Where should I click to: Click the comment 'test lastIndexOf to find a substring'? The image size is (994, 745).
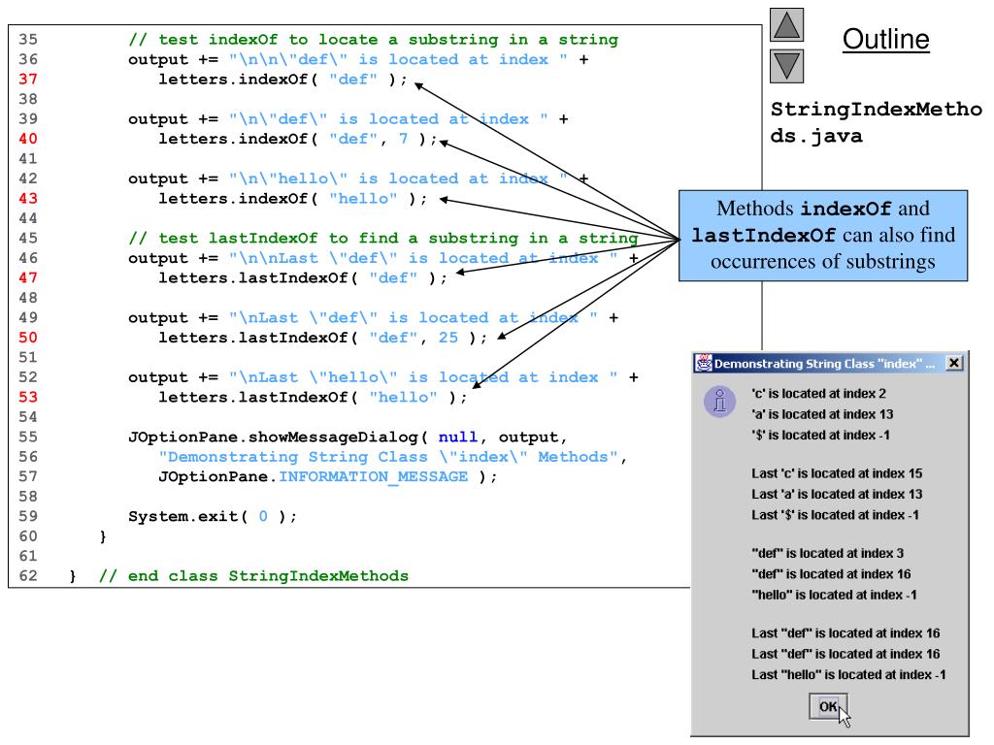(x=382, y=239)
